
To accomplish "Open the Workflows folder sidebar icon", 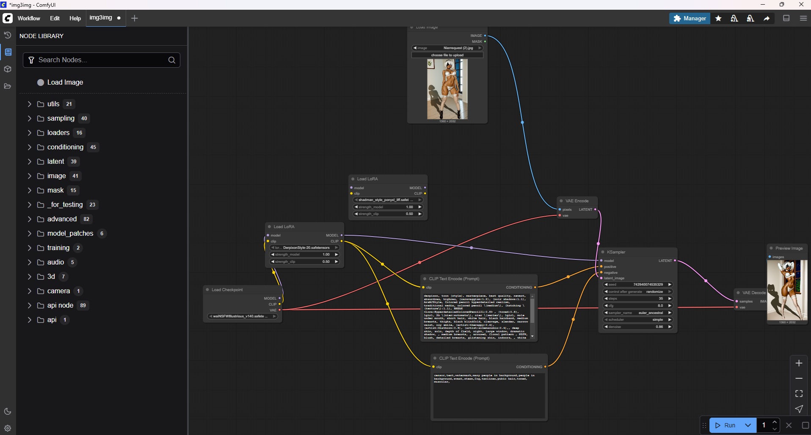I will coord(8,86).
